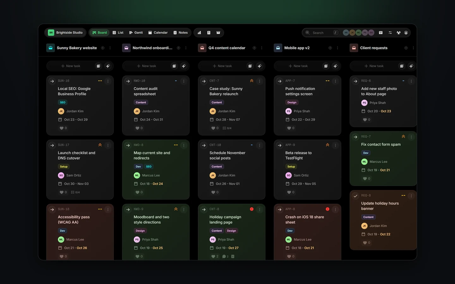Add a New task in Client requests column
The height and width of the screenshot is (284, 455).
click(374, 66)
